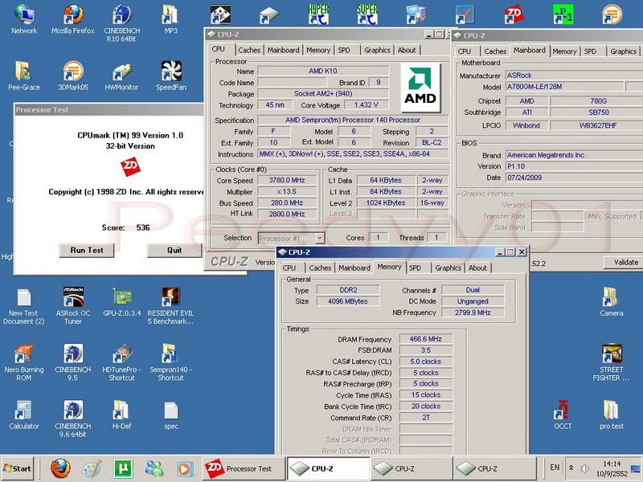Viewport: 643px width, 482px height.
Task: Select the CINEBENCH 9.5 desktop shortcut
Action: point(73,363)
